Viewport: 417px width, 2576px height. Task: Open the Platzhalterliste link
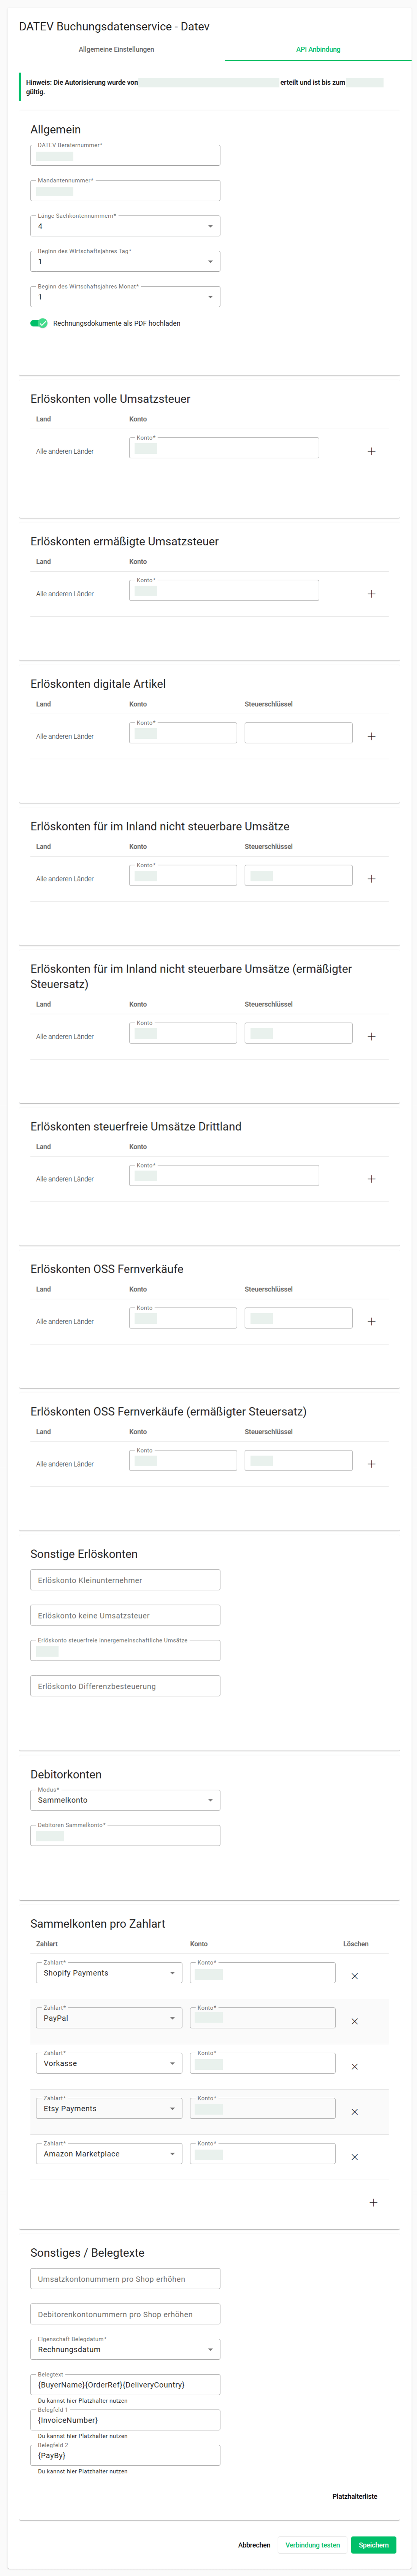[x=354, y=2496]
